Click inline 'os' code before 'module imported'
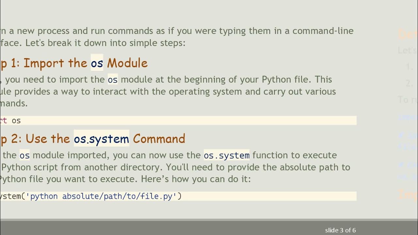 (24, 155)
